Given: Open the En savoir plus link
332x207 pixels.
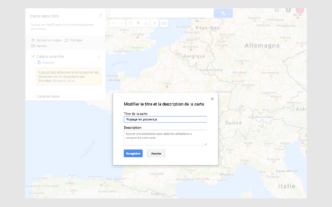Looking at the screenshot, I should [64, 81].
